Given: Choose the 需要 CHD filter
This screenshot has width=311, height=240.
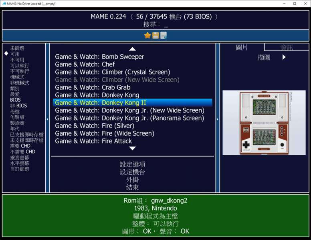Looking at the screenshot, I should pos(20,146).
